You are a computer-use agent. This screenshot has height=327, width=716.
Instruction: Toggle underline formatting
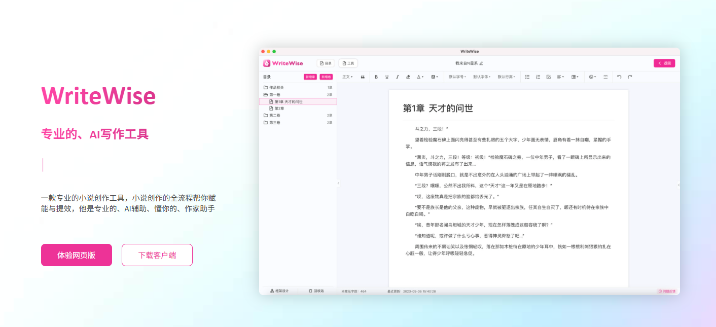click(x=387, y=77)
